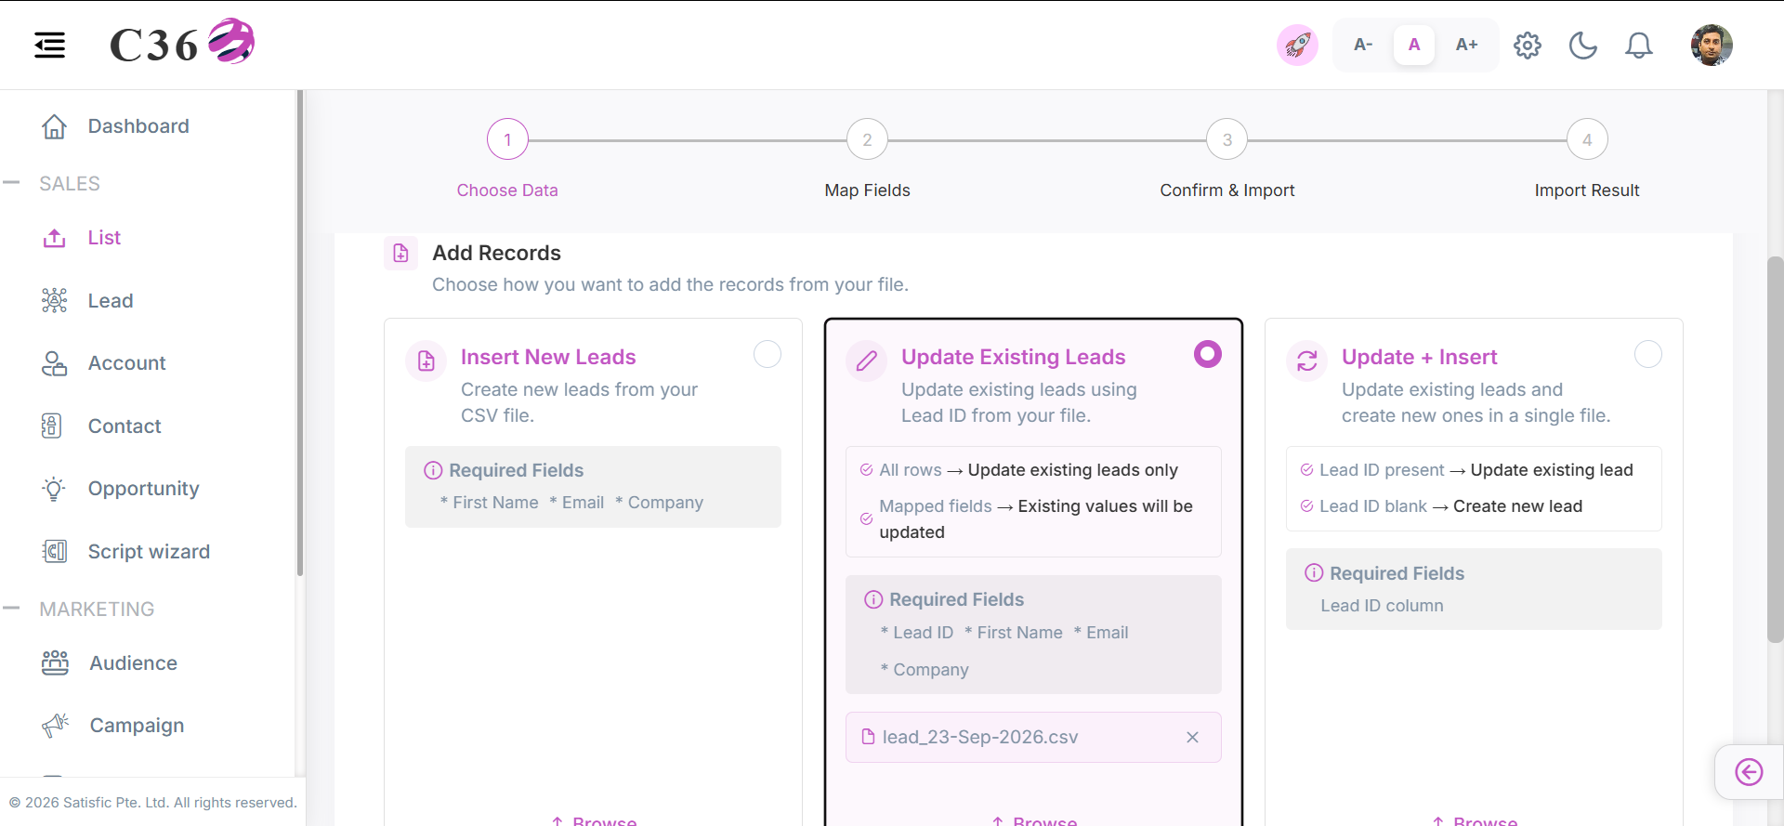Collapse the sidebar with hamburger menu icon
The width and height of the screenshot is (1784, 826).
click(50, 45)
